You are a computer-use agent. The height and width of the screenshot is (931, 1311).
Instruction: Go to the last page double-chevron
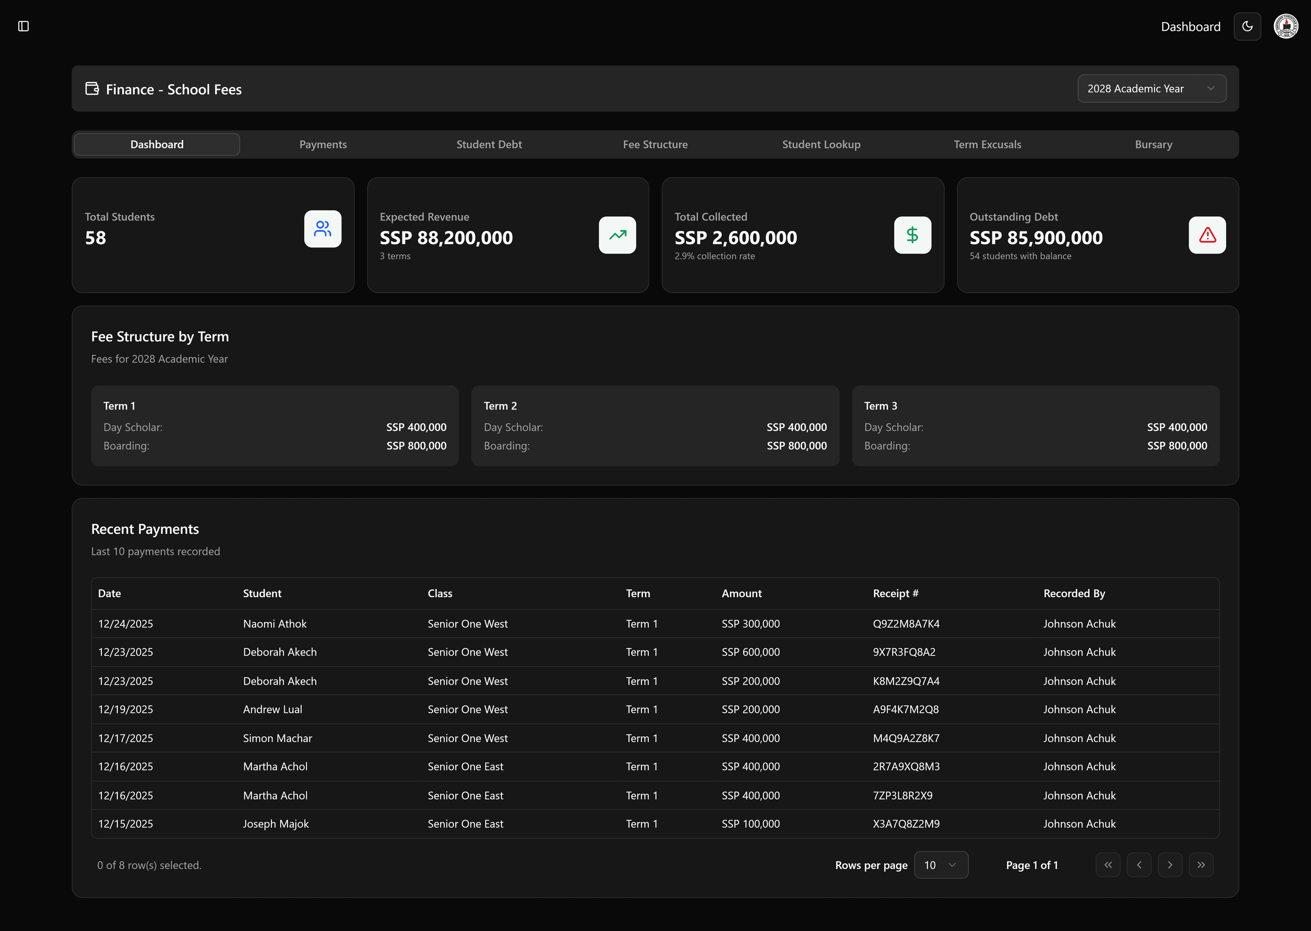(x=1201, y=865)
